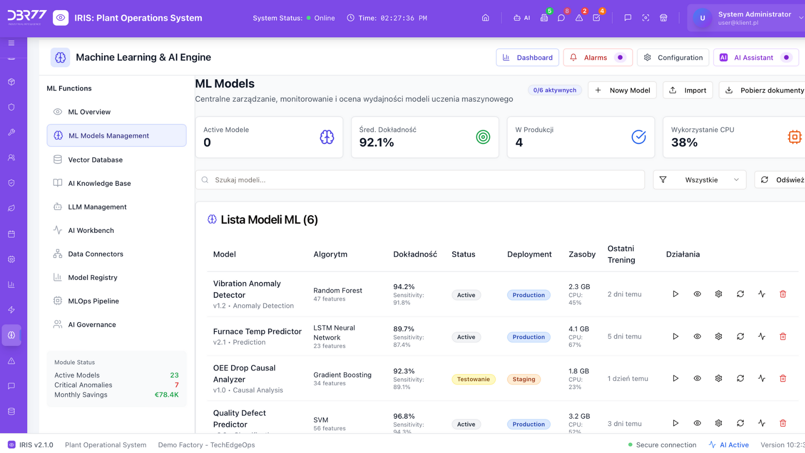Open the LLM Management menu item
Screen dimensions: 805x453
coord(97,207)
